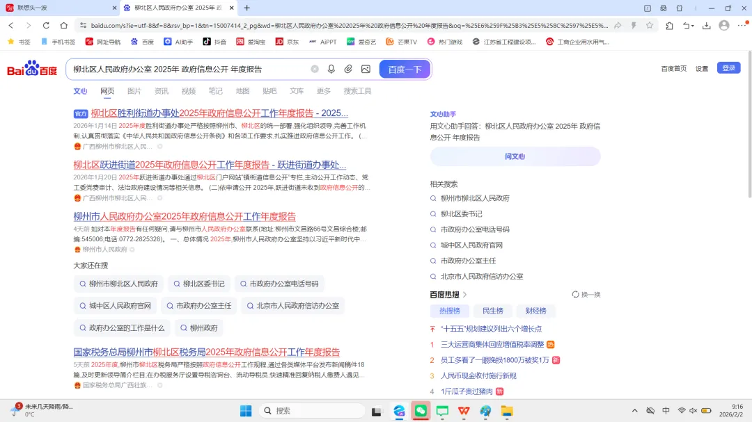Switch to the 文心 tab
The height and width of the screenshot is (422, 752).
(x=80, y=91)
